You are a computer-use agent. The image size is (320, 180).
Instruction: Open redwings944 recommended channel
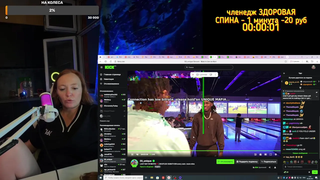pyautogui.click(x=112, y=145)
